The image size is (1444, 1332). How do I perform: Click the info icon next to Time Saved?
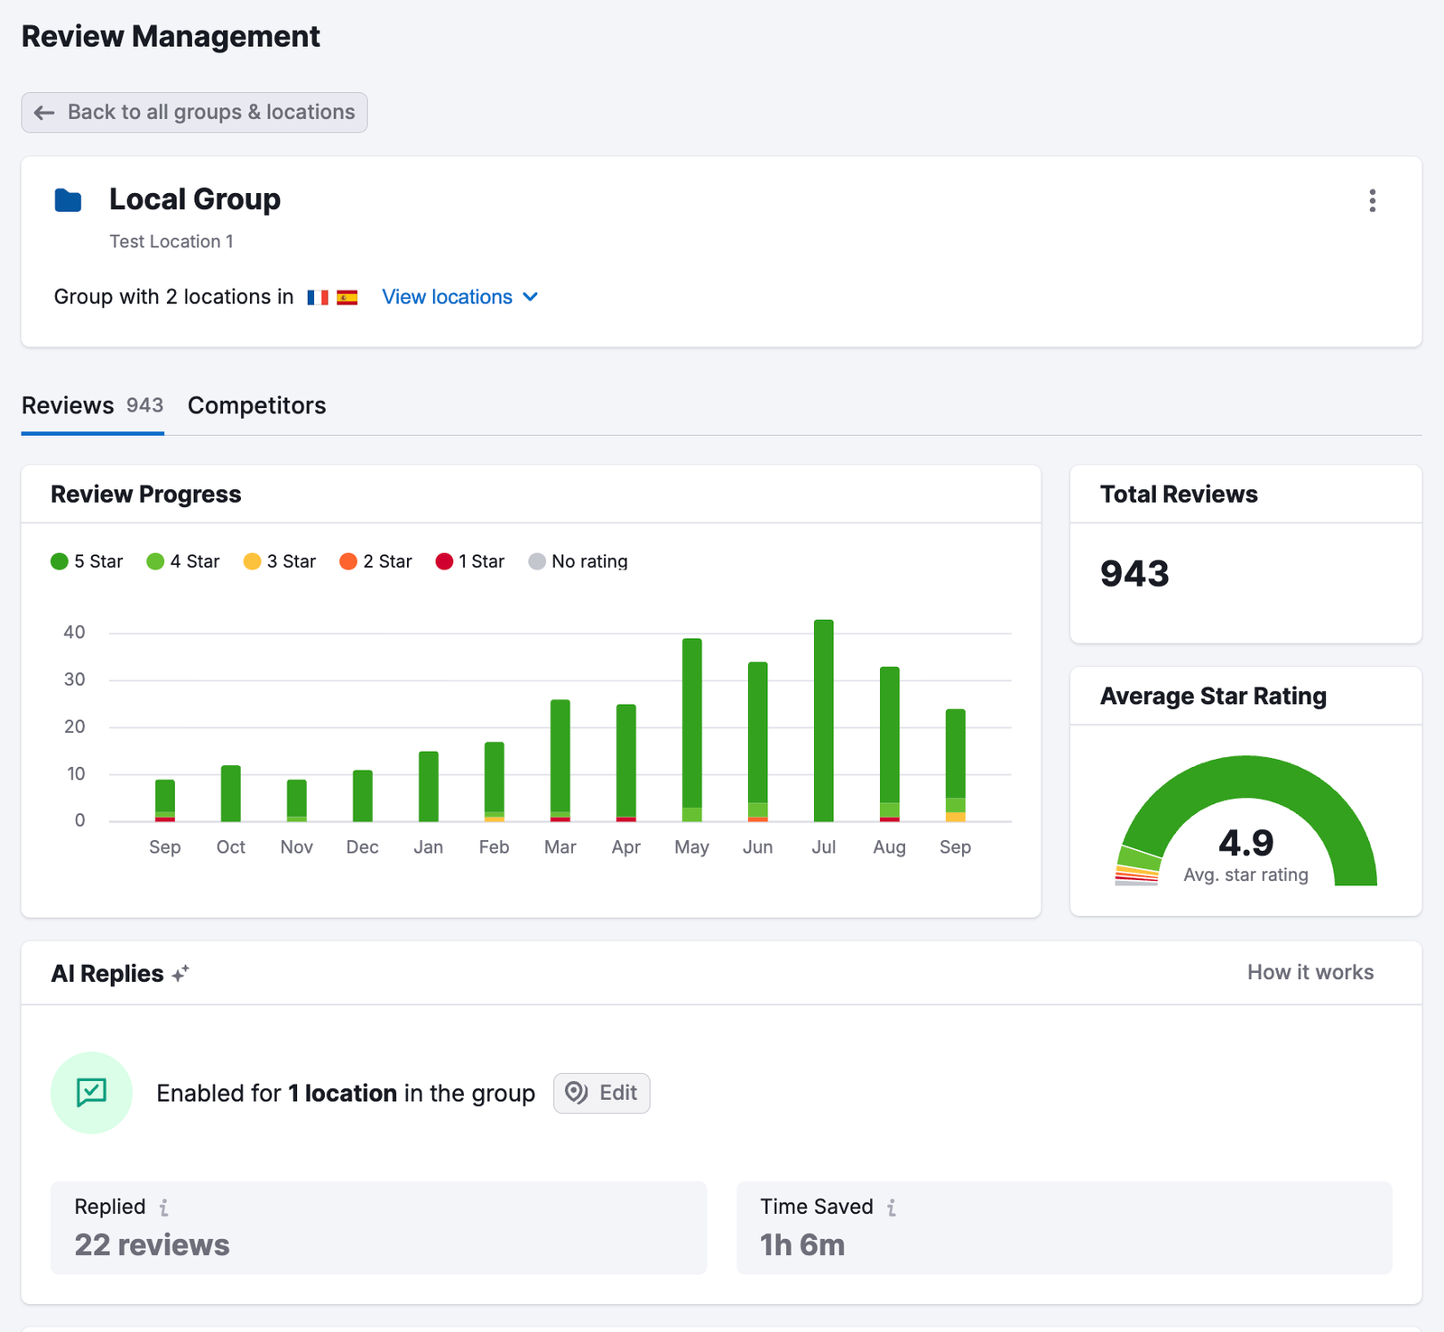click(x=892, y=1207)
